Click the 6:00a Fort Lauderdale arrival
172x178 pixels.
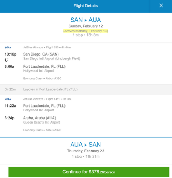9,66
